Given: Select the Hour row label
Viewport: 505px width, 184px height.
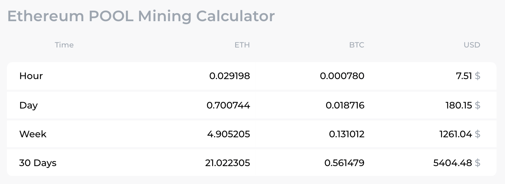Looking at the screenshot, I should coord(31,76).
